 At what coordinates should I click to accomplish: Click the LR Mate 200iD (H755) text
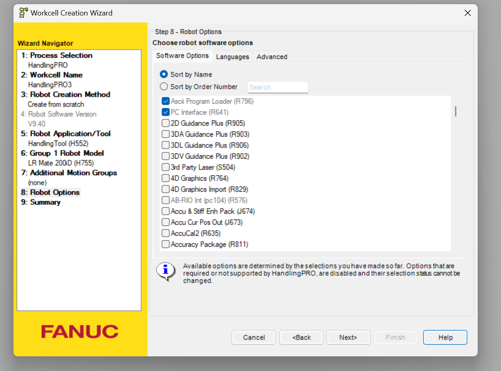(61, 163)
